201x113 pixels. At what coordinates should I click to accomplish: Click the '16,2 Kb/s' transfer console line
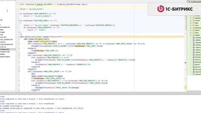(42, 108)
